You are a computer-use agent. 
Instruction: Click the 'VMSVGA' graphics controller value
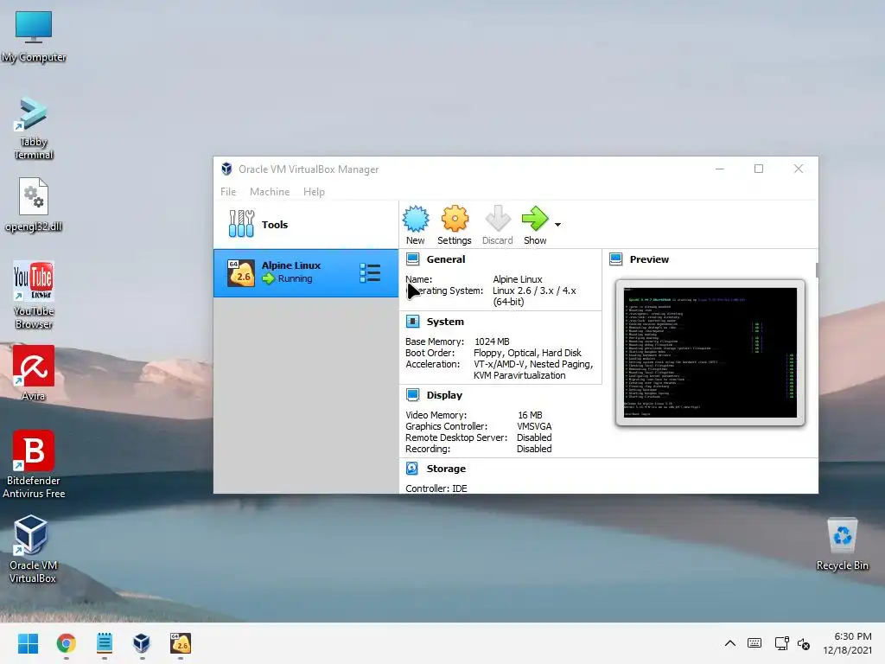534,425
